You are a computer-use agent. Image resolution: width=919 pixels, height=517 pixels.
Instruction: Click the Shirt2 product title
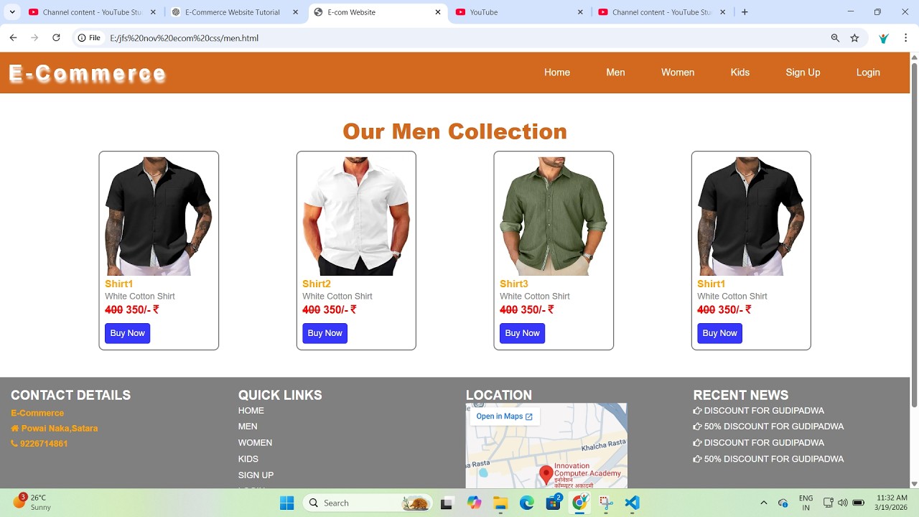(317, 284)
